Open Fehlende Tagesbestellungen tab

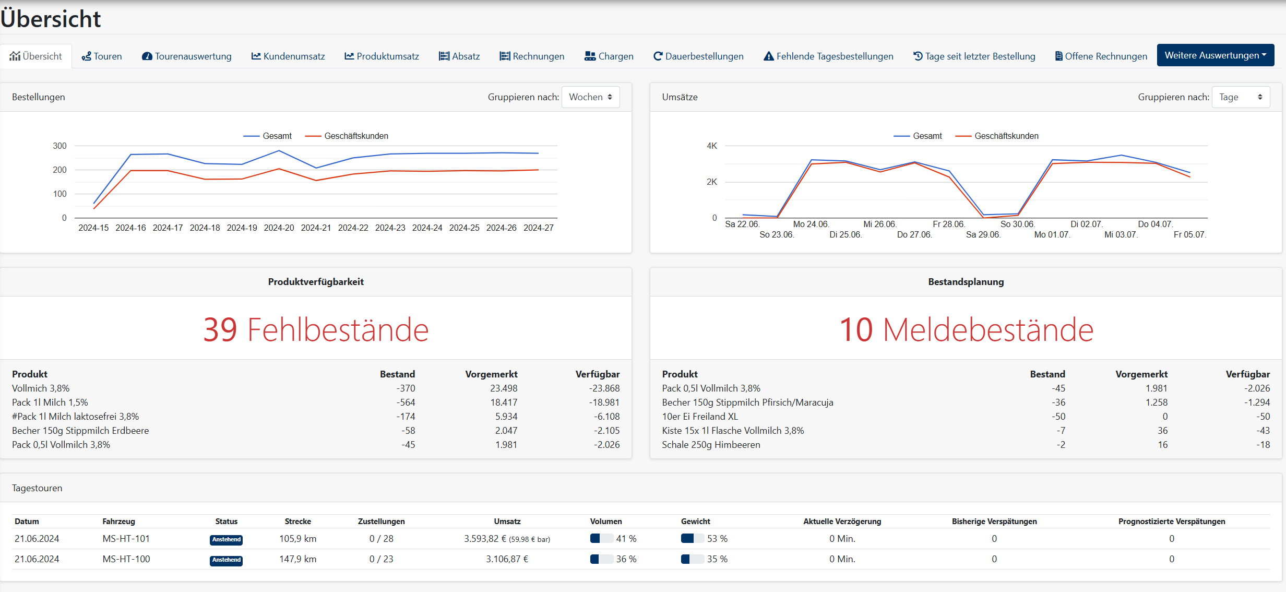click(828, 56)
